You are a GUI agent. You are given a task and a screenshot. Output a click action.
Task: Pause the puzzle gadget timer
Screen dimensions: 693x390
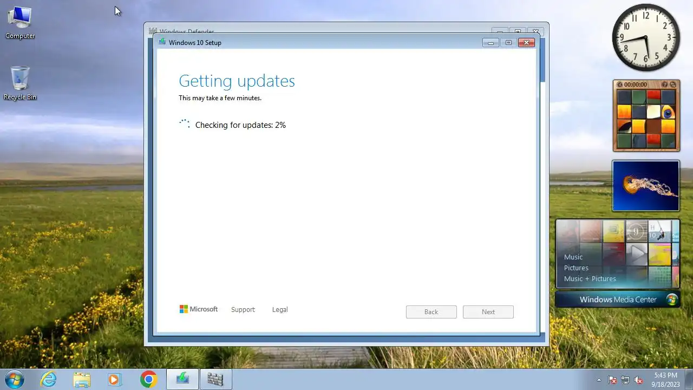620,84
